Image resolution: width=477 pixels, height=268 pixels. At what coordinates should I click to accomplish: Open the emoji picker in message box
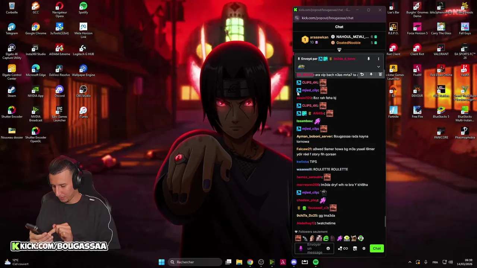(328, 248)
